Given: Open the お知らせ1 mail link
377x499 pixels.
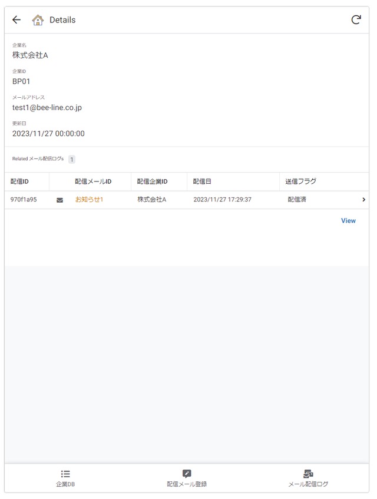Looking at the screenshot, I should tap(89, 200).
